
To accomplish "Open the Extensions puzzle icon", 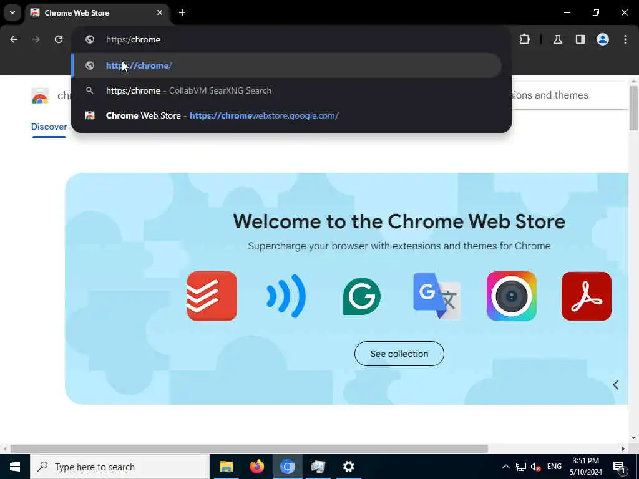I will pos(524,39).
